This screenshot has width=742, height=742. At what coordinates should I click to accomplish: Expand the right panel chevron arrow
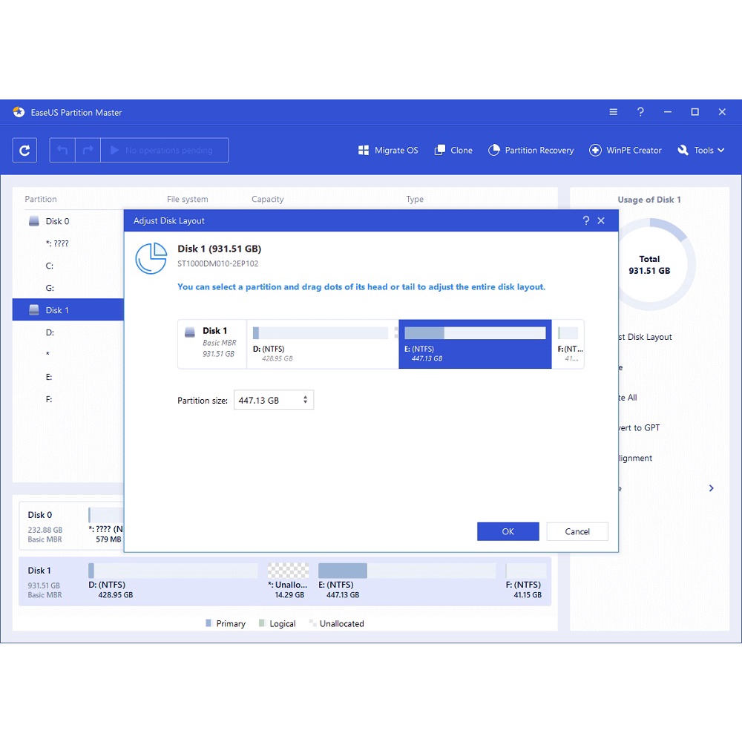click(x=711, y=488)
